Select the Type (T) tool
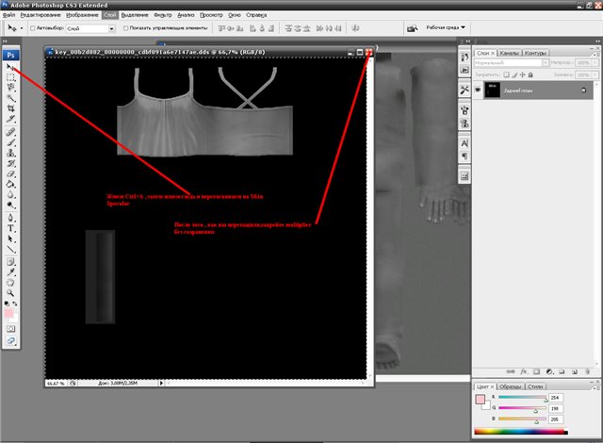This screenshot has height=443, width=603. coord(11,227)
